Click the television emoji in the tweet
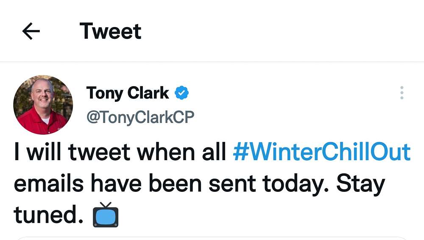The width and height of the screenshot is (424, 240). click(105, 215)
